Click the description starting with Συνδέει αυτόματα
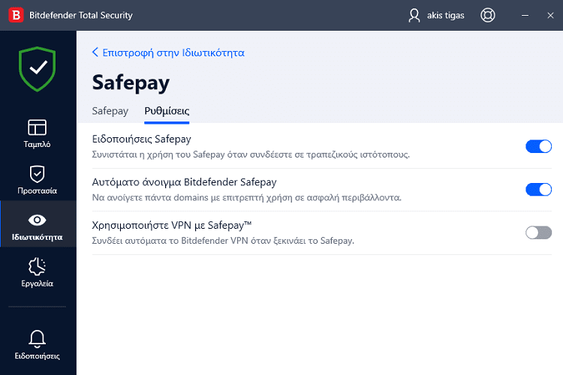This screenshot has width=563, height=375. pyautogui.click(x=223, y=241)
